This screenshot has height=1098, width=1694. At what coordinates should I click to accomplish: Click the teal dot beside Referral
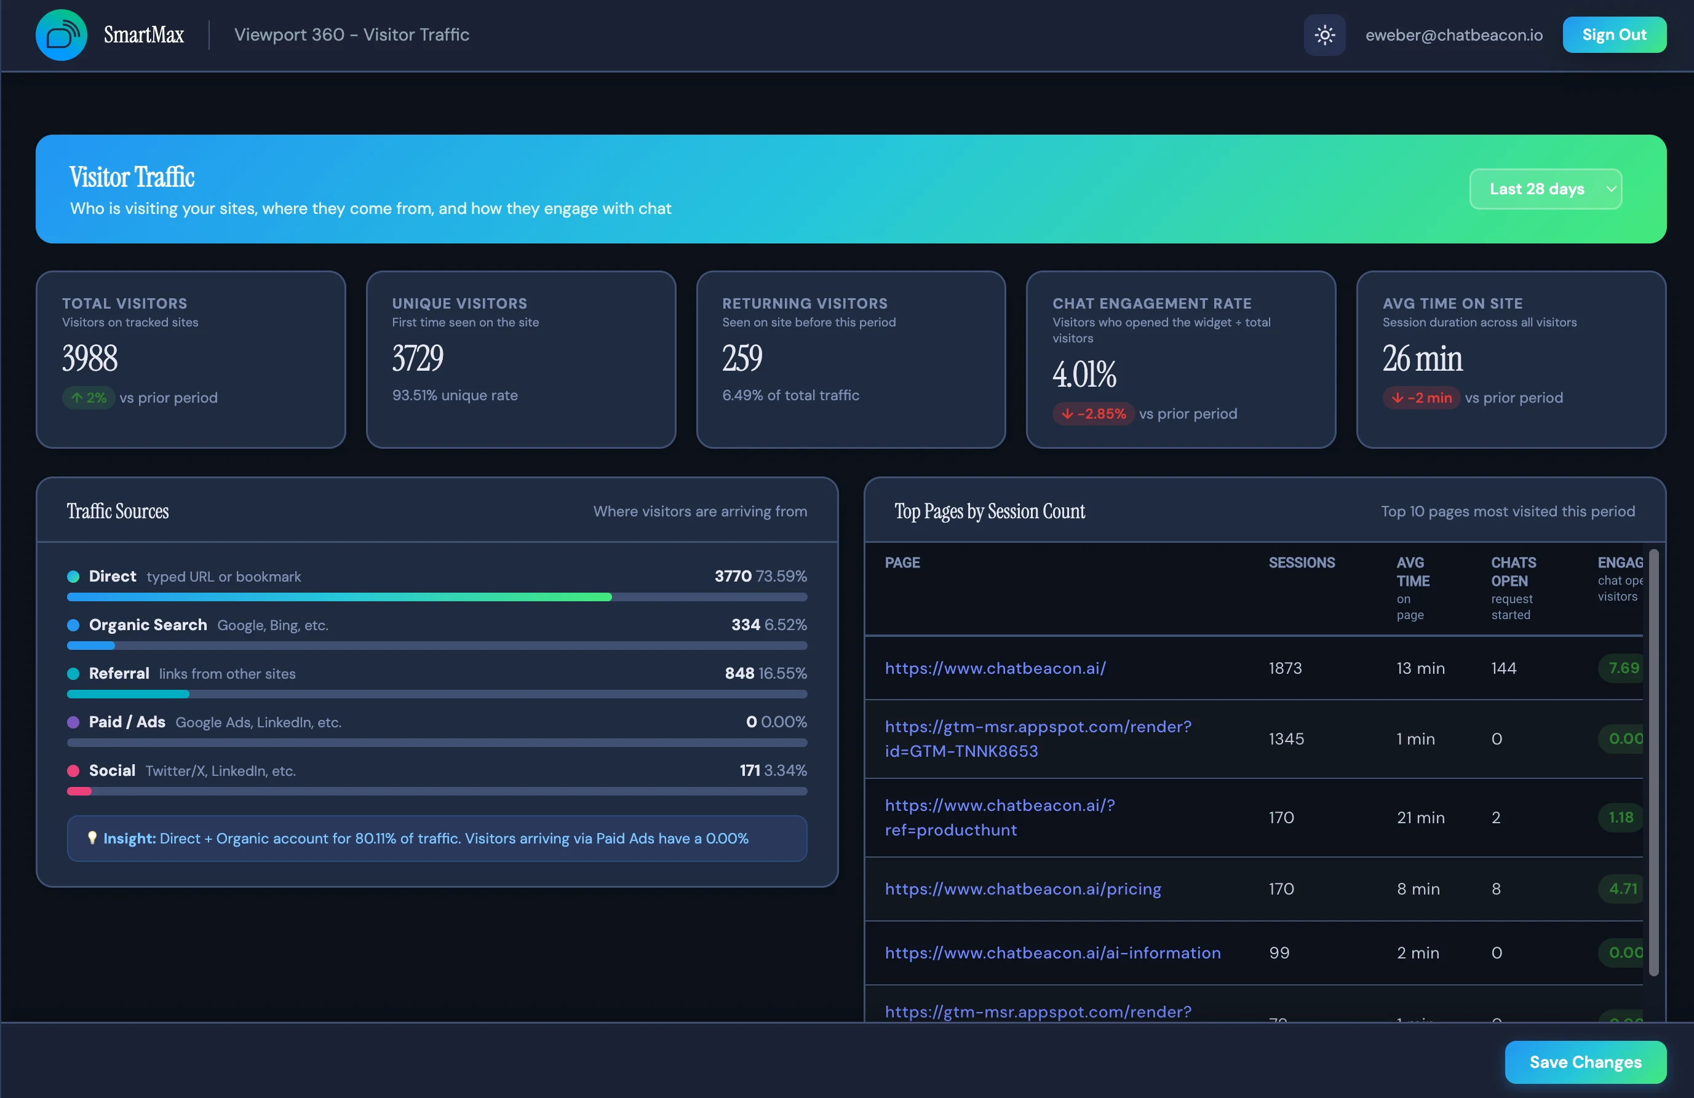click(x=73, y=673)
